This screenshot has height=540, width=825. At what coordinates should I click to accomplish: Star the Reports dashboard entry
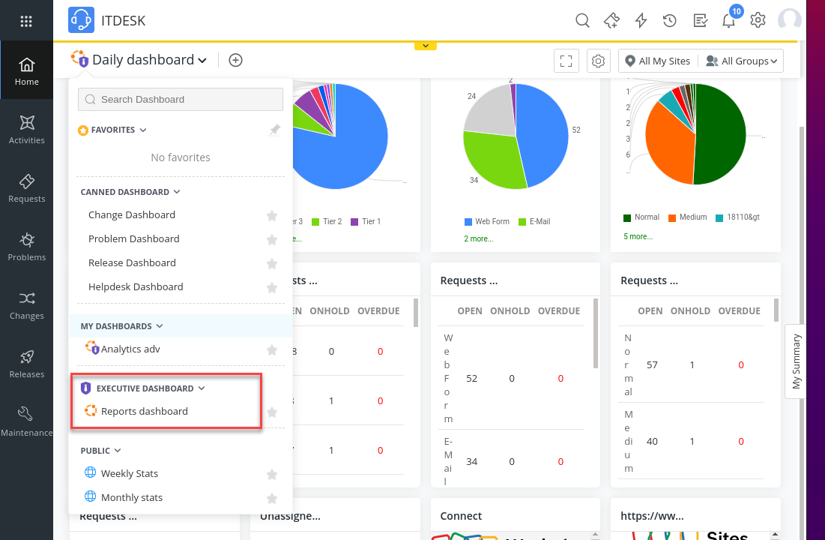tap(271, 412)
